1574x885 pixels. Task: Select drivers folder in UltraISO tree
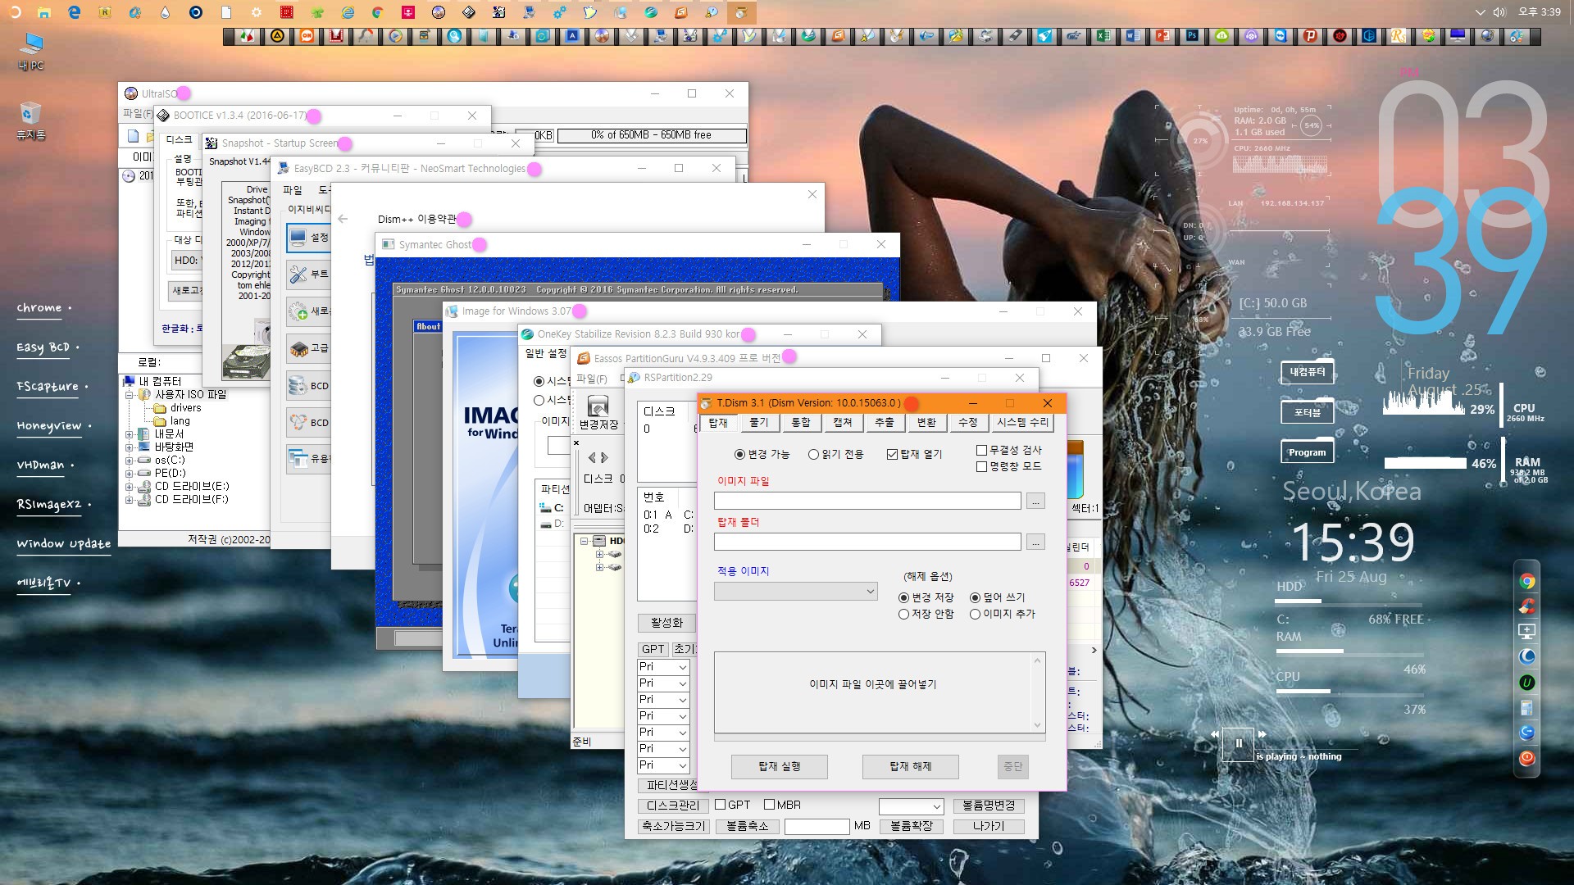177,408
